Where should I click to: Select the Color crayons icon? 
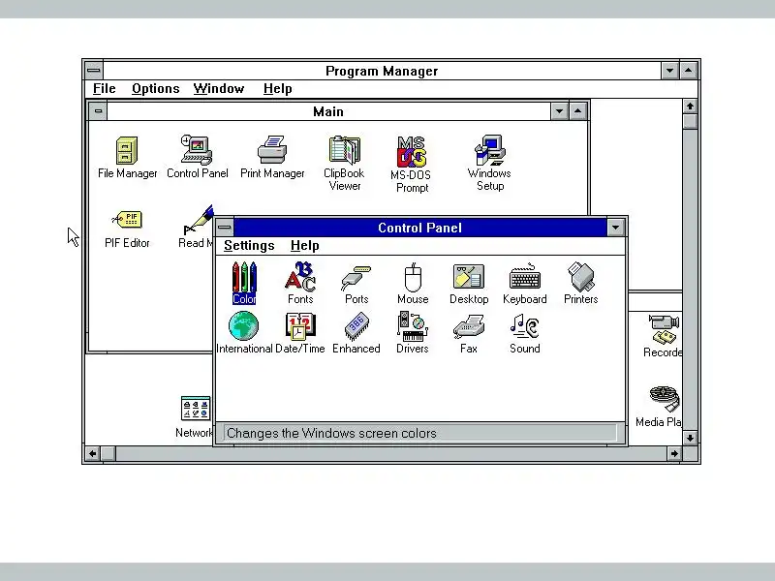click(x=244, y=277)
